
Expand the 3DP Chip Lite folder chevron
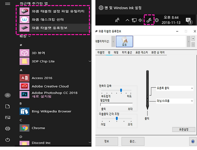(90, 61)
